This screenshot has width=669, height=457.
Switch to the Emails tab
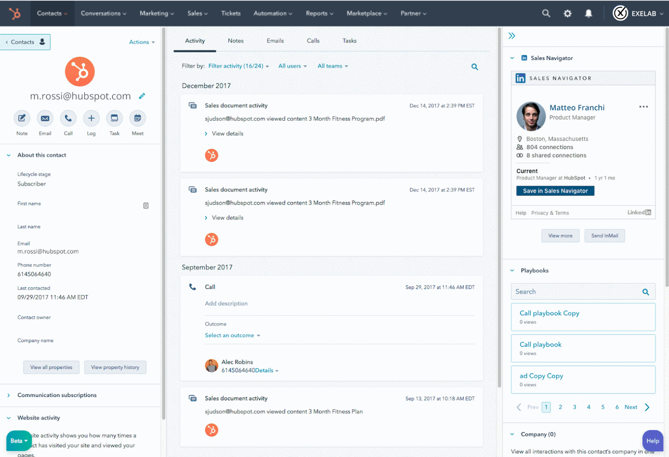coord(275,41)
